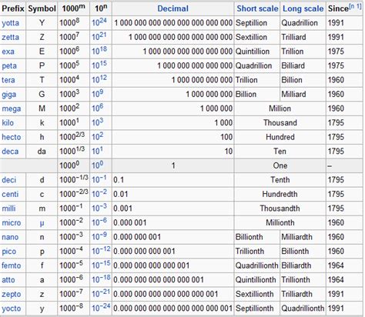This screenshot has height=317, width=365.
Task: Open the atto prefix link
Action: (x=8, y=280)
